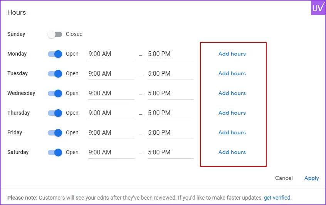Disable the Saturday open toggle

tap(55, 152)
